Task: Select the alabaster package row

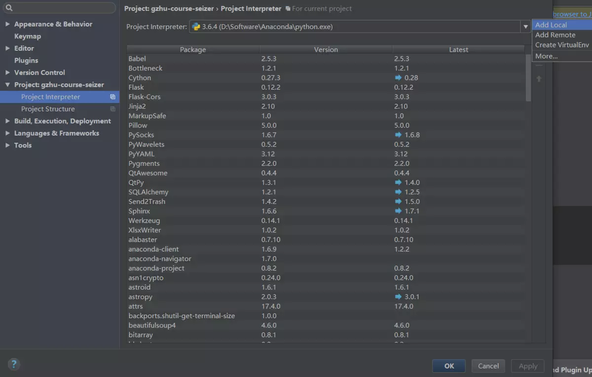Action: click(x=326, y=240)
